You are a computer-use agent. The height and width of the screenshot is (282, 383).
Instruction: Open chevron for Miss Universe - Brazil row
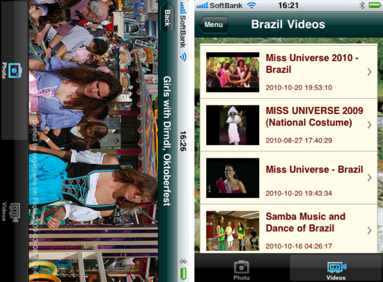(x=369, y=177)
